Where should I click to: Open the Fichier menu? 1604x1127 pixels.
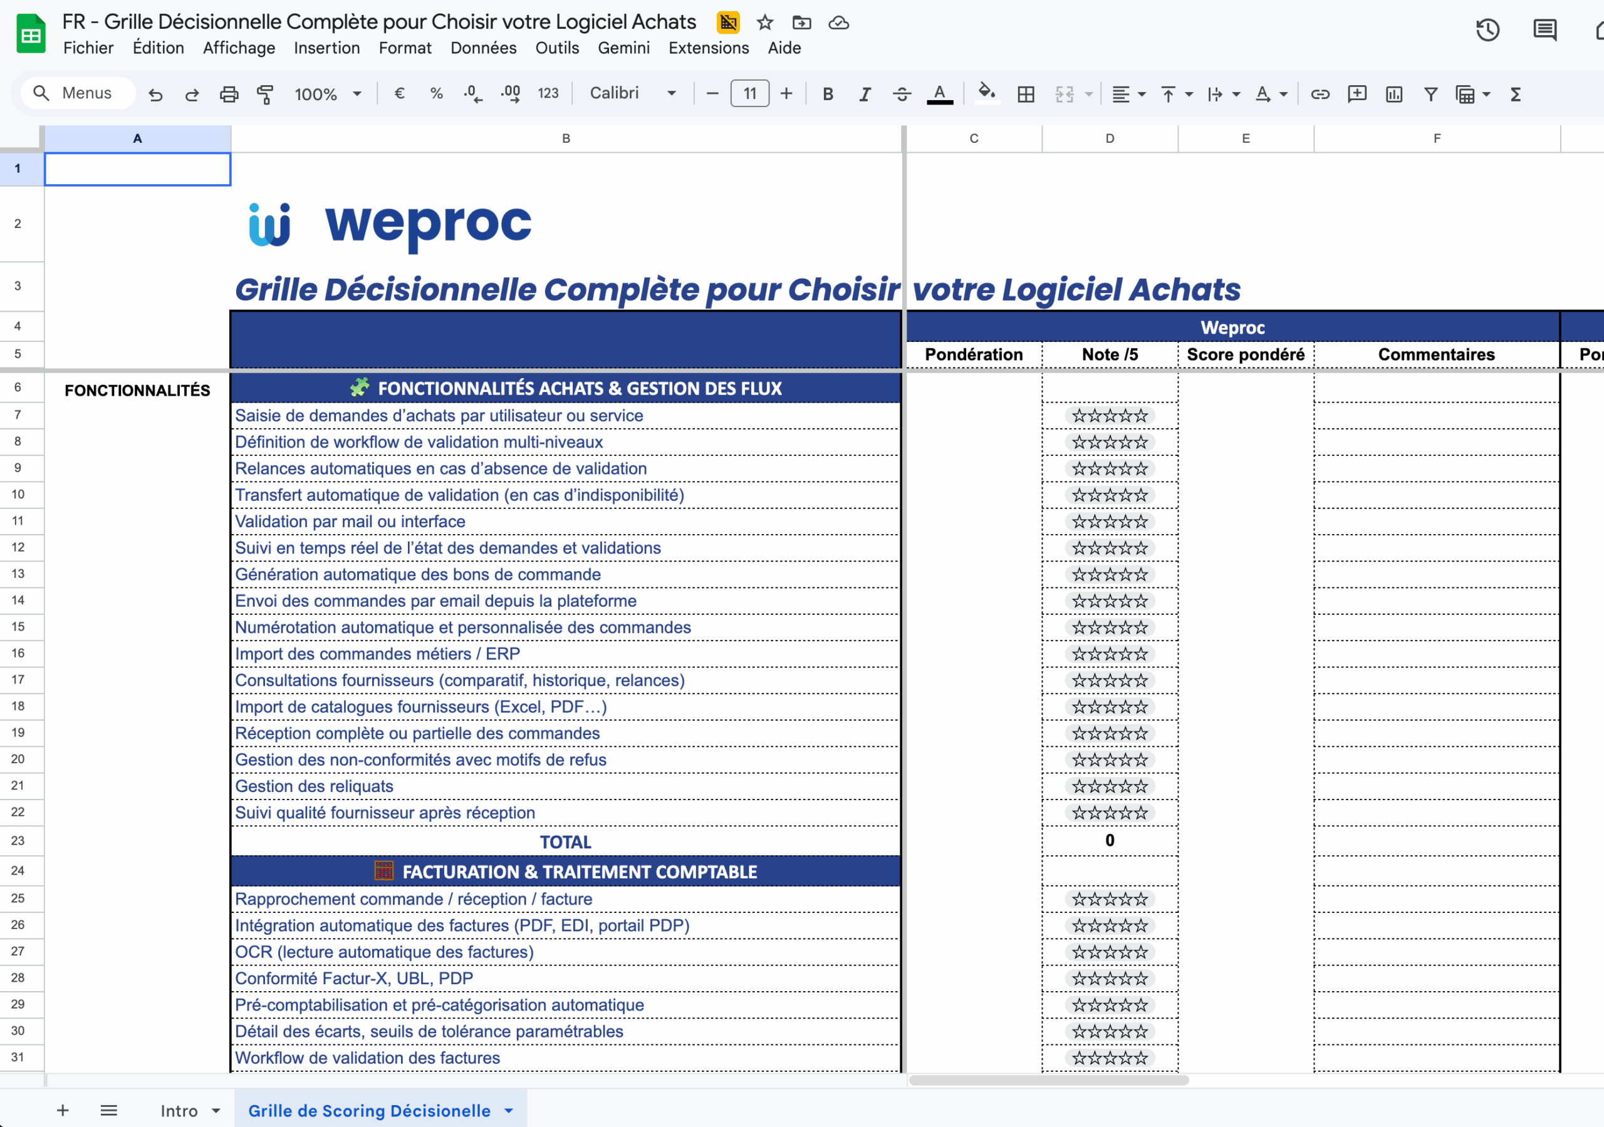[x=88, y=48]
